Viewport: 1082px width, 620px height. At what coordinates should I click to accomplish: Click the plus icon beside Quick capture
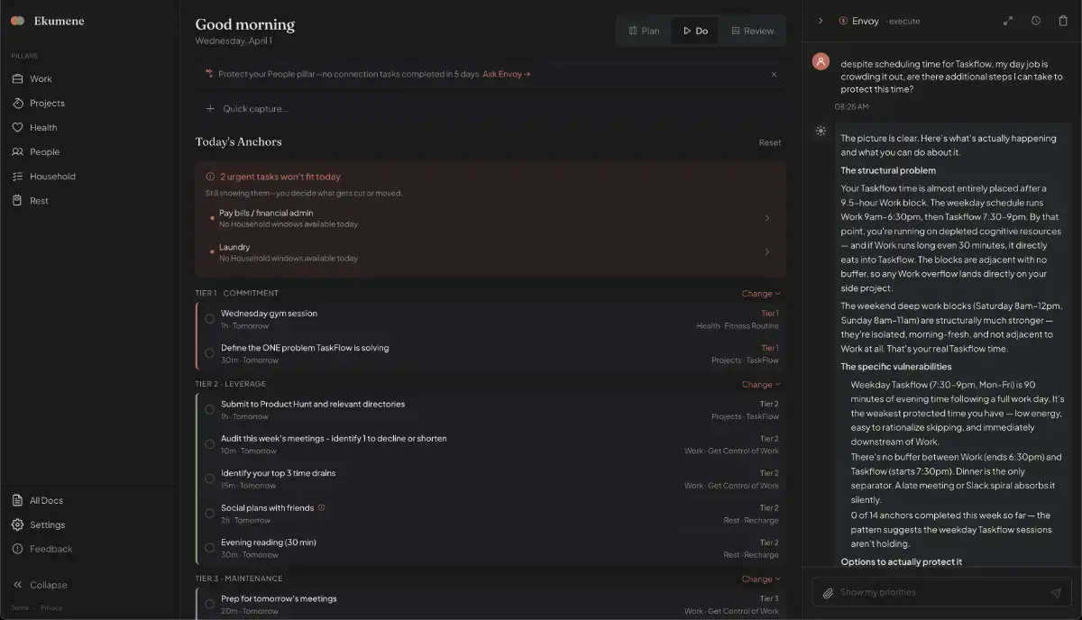(x=210, y=109)
